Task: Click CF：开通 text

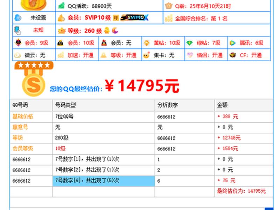Action: pos(251,55)
